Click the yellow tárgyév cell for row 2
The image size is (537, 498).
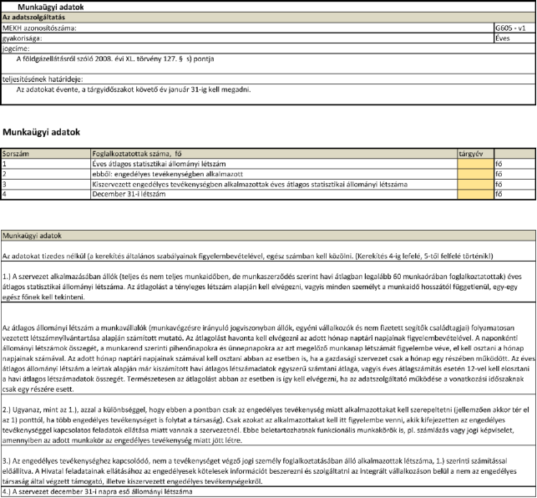(x=475, y=174)
